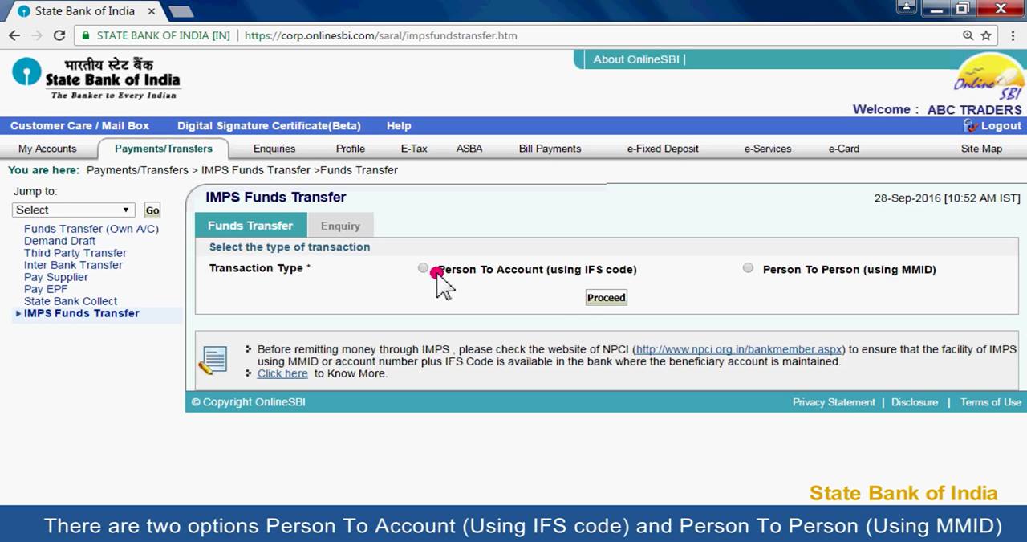Click the Chrome user profile icon in the title bar
The image size is (1027, 542).
[x=907, y=8]
